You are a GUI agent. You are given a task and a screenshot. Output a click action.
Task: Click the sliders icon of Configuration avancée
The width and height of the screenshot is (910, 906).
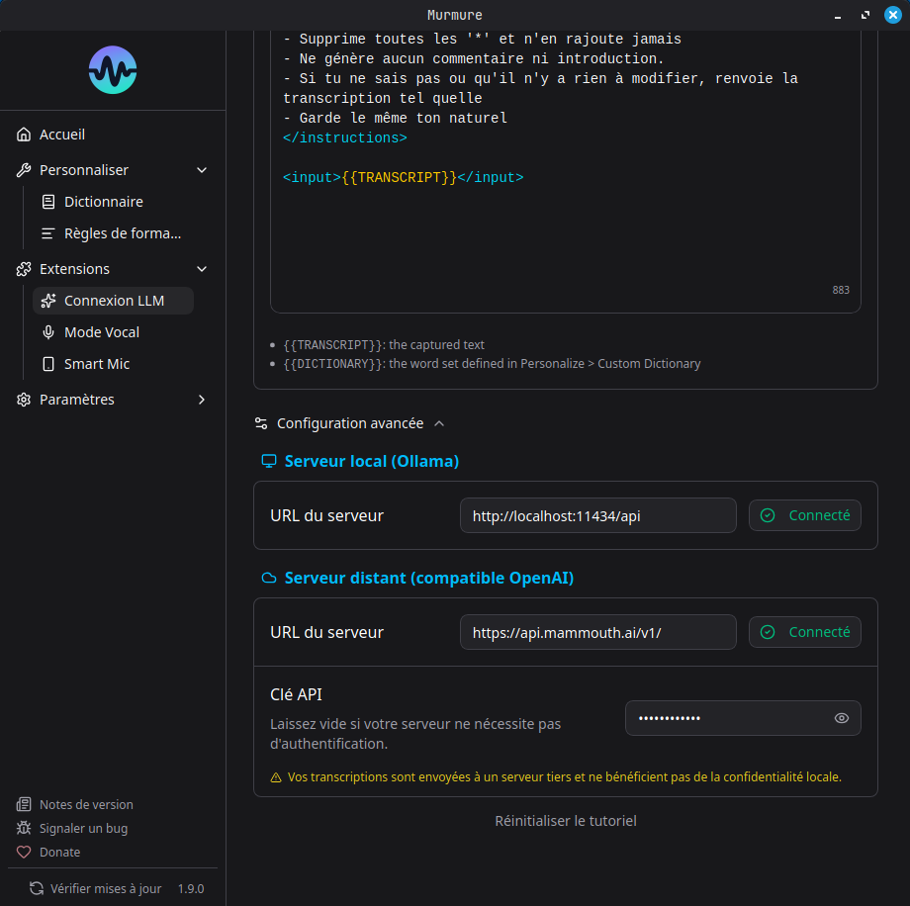pos(261,423)
